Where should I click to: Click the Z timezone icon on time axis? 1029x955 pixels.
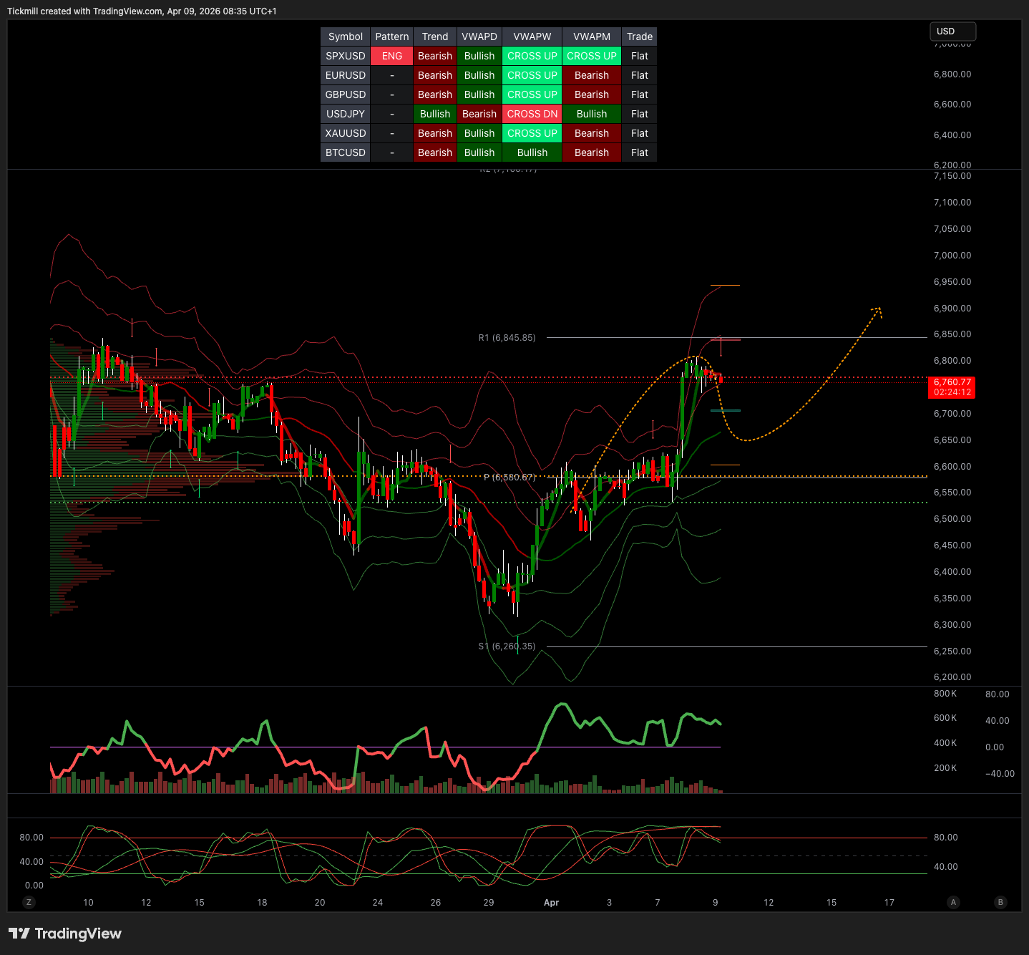[29, 902]
